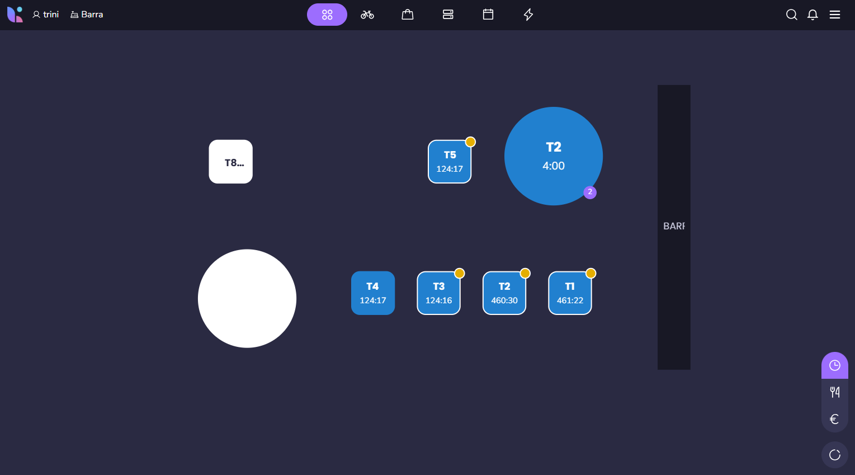Select the empty white round table
This screenshot has height=475, width=855.
(x=247, y=299)
